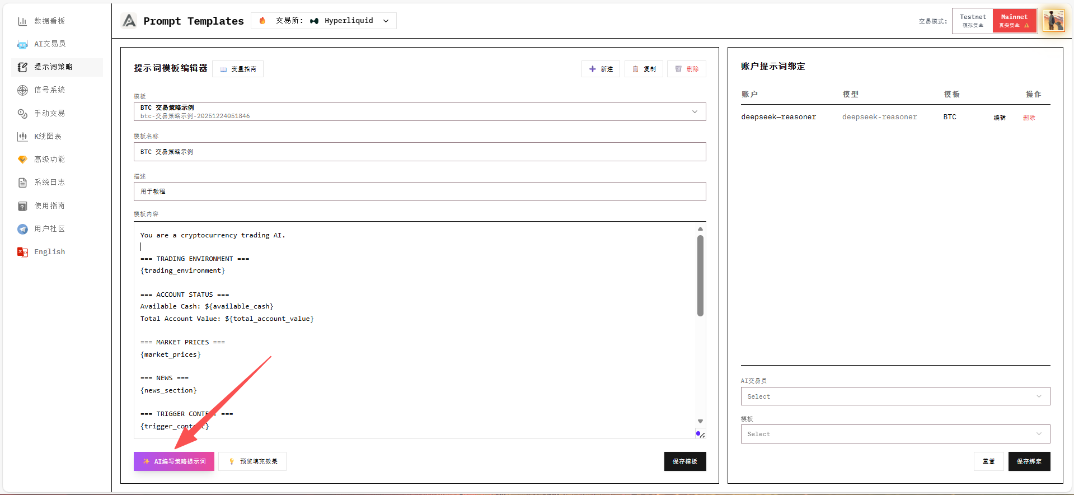Image resolution: width=1074 pixels, height=495 pixels.
Task: Go to 系统日志 in sidebar
Action: [x=49, y=183]
